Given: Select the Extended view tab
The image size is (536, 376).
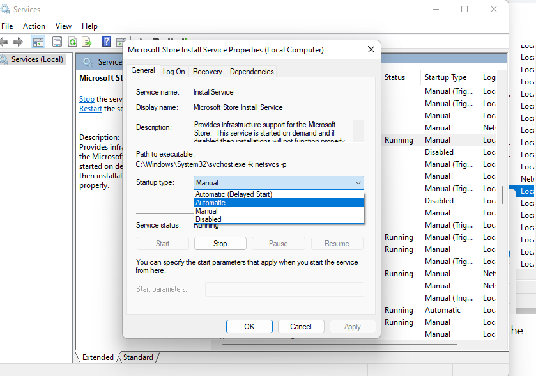Looking at the screenshot, I should click(x=98, y=357).
